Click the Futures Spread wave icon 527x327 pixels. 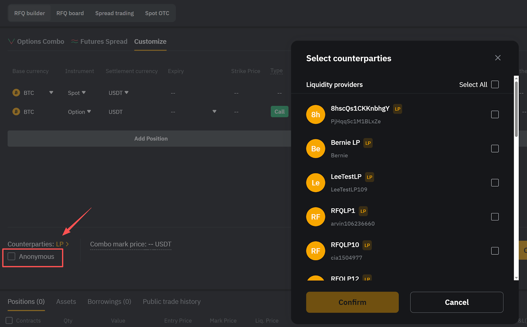pos(75,41)
